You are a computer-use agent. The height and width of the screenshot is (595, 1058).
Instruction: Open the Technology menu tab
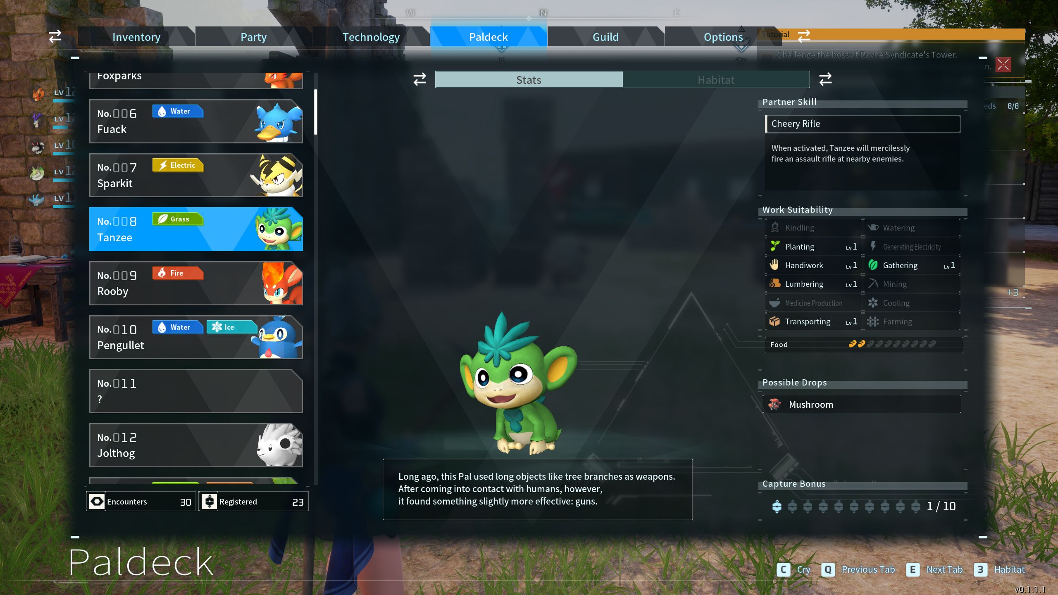coord(371,36)
